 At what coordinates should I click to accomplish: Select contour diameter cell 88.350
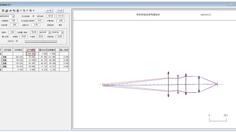coord(51,60)
